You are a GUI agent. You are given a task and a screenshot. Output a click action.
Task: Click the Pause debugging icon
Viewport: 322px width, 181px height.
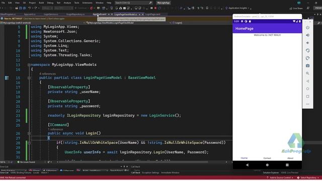tap(151, 8)
